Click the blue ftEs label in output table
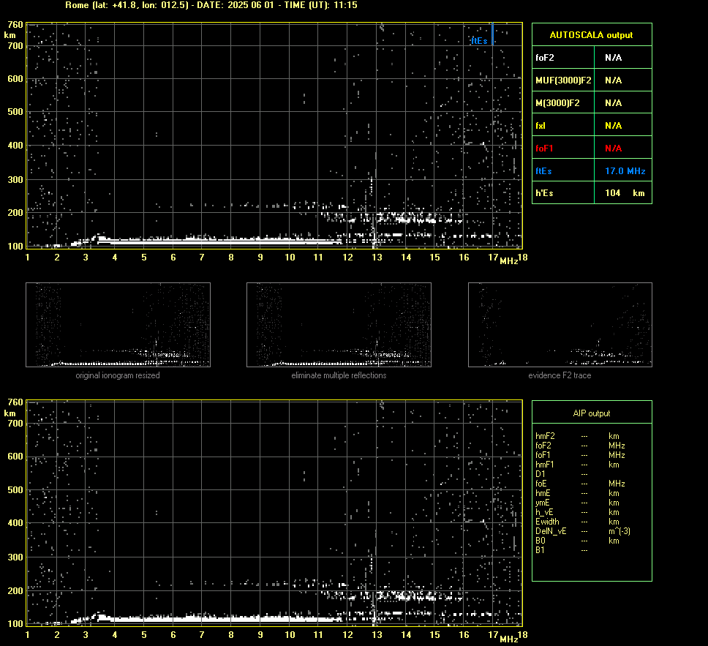Viewport: 708px width, 646px height. coord(543,171)
